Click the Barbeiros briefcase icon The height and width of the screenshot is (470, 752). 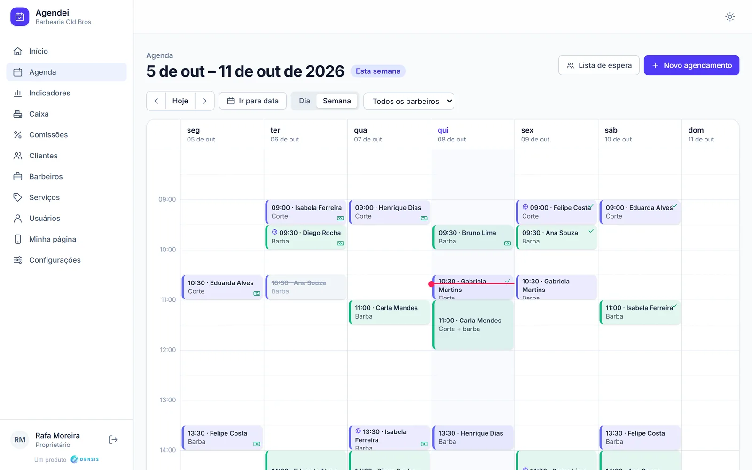(x=18, y=177)
